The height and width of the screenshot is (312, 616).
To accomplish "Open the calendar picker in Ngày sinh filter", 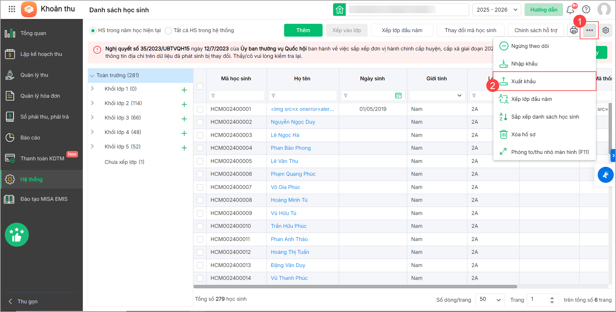I will pyautogui.click(x=398, y=95).
